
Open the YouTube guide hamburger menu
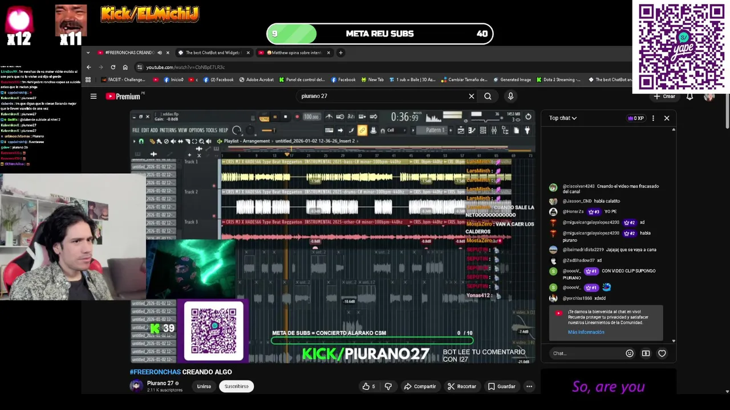tap(94, 96)
